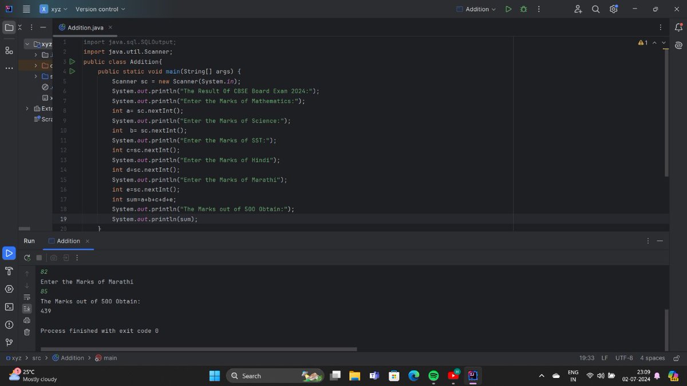Screen dimensions: 687x386
Task: Open the Build hammer tool window
Action: tap(9, 271)
